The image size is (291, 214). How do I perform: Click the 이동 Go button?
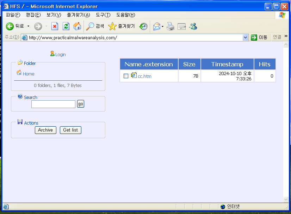259,37
